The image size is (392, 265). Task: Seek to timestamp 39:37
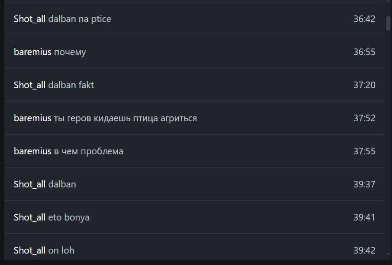[x=364, y=184]
